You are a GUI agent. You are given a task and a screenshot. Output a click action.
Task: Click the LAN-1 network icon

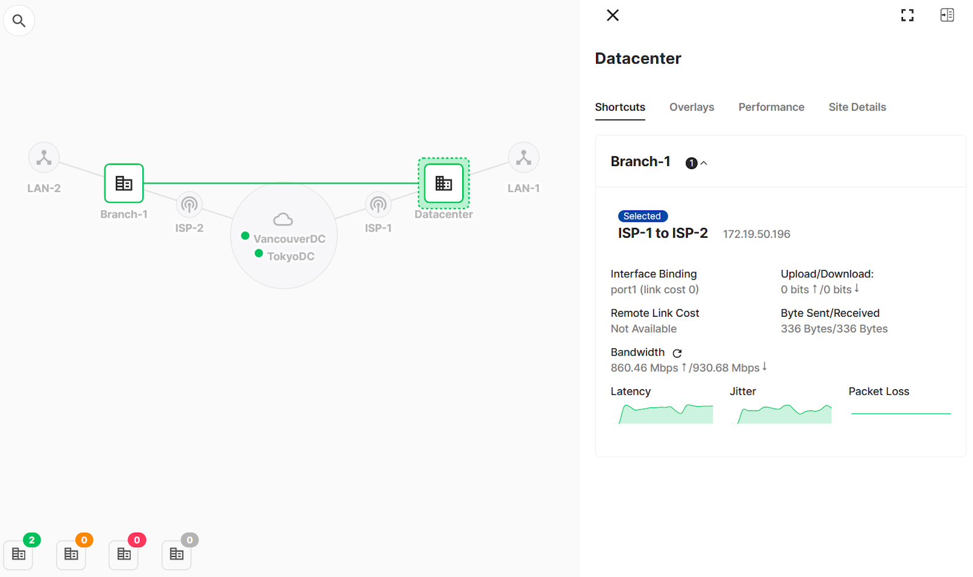[x=523, y=157]
